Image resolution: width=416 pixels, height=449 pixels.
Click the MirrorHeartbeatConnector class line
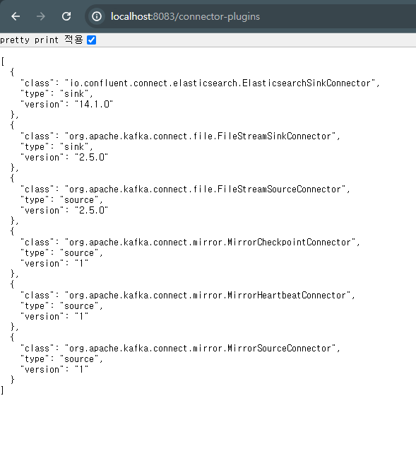pos(188,296)
